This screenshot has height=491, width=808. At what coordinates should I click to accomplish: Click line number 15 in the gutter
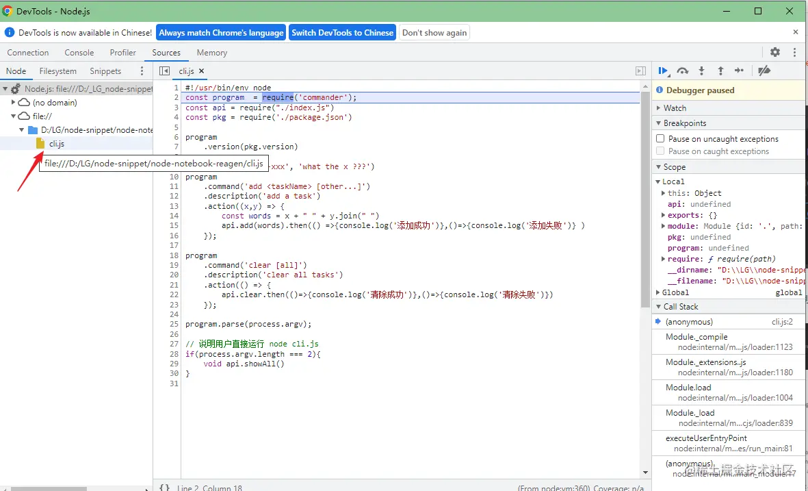pos(174,225)
